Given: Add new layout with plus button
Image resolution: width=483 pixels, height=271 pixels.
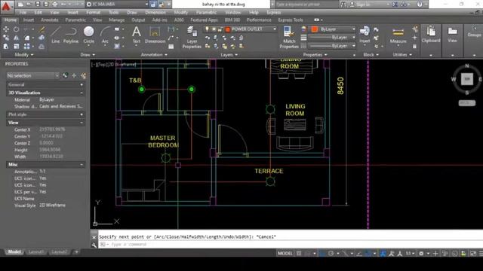Looking at the screenshot, I should click(x=76, y=252).
